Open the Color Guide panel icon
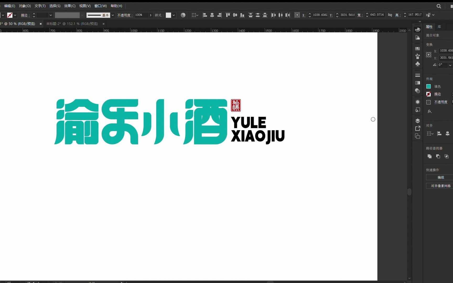453x283 pixels. (418, 37)
